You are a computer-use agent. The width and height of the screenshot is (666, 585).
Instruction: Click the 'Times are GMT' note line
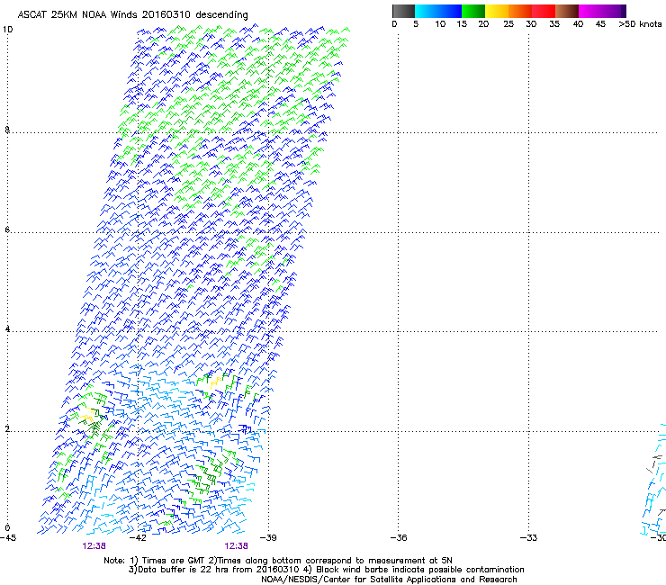tap(278, 561)
